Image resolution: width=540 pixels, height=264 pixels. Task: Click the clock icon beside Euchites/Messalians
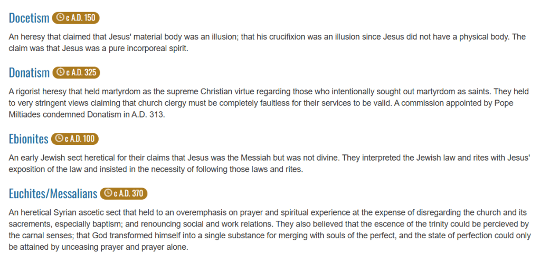pyautogui.click(x=108, y=193)
